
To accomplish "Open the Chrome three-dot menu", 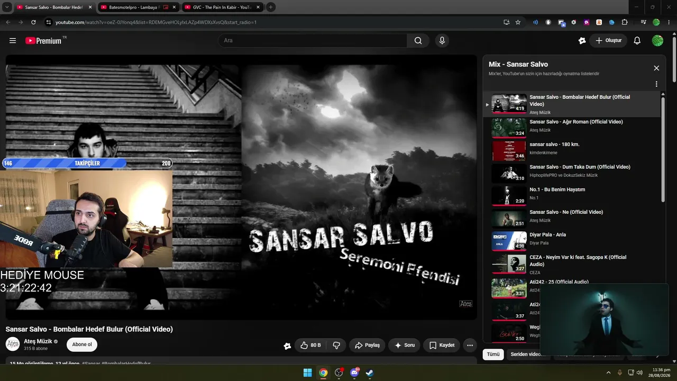I will (669, 22).
